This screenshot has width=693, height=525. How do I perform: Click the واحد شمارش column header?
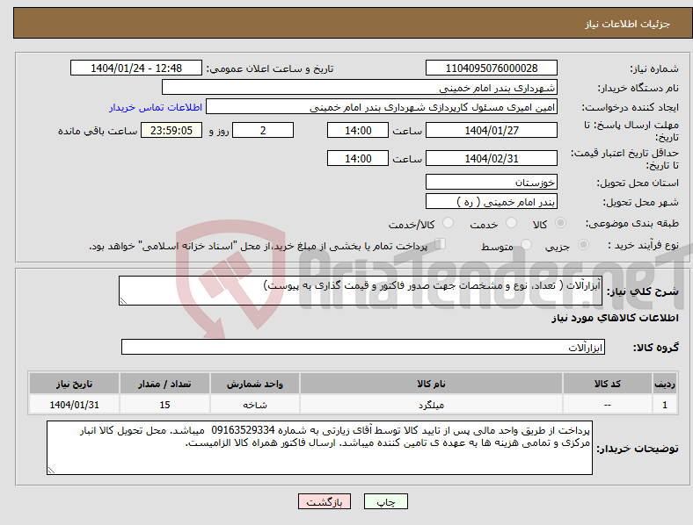[255, 384]
